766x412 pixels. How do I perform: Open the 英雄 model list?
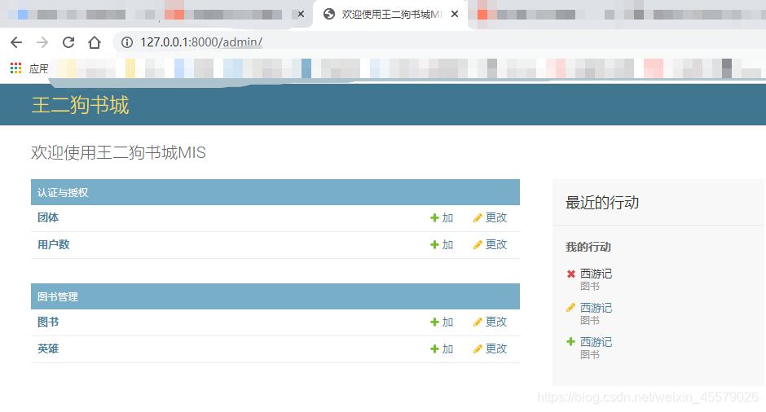point(48,349)
